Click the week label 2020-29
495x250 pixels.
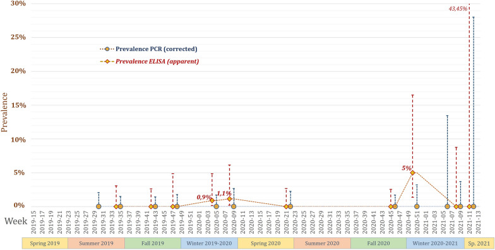(x=321, y=223)
